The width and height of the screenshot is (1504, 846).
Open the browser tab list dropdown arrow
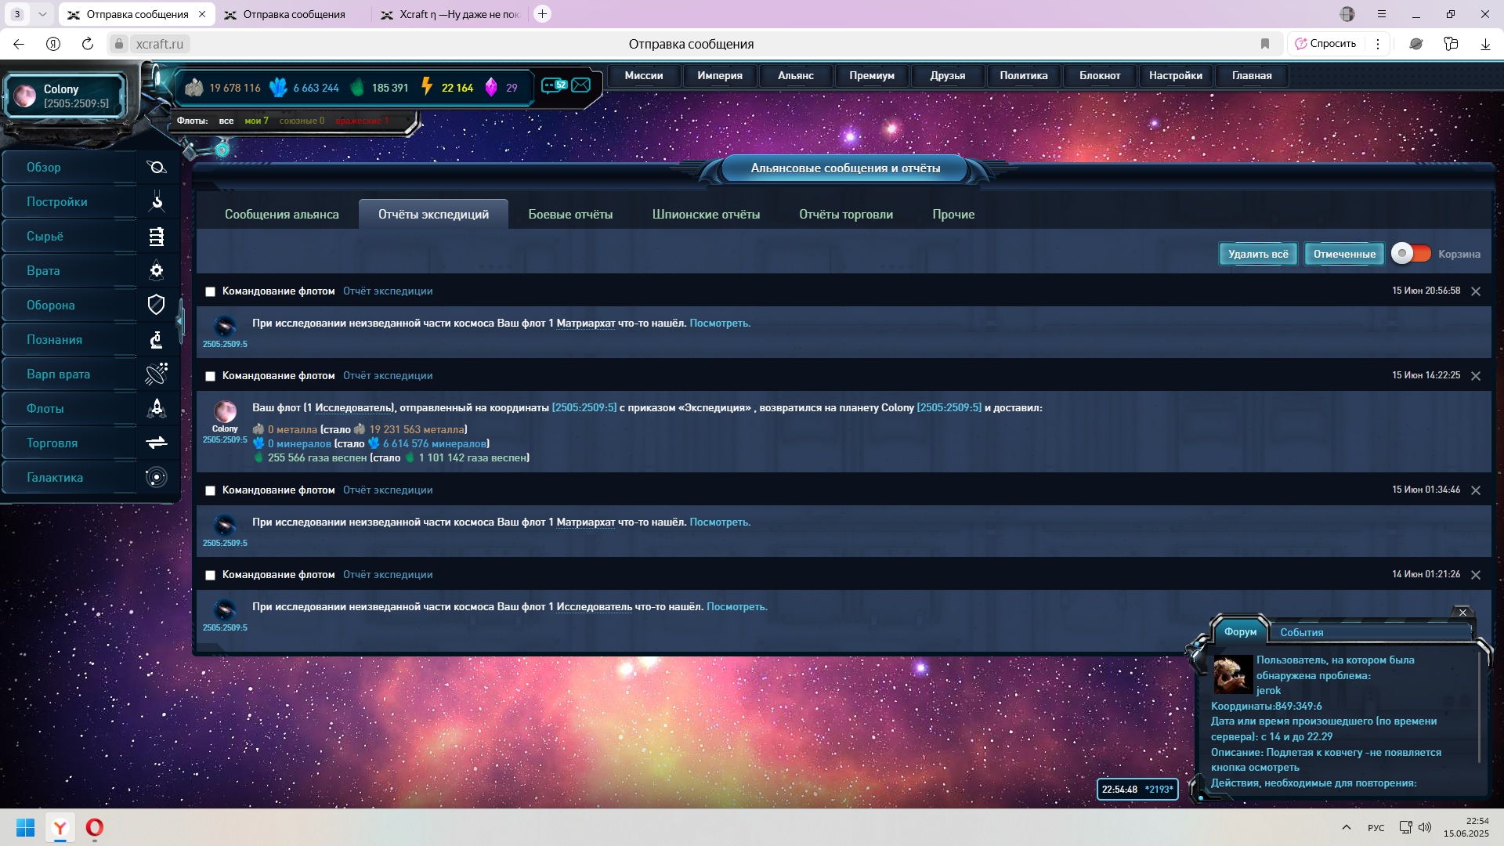point(42,14)
